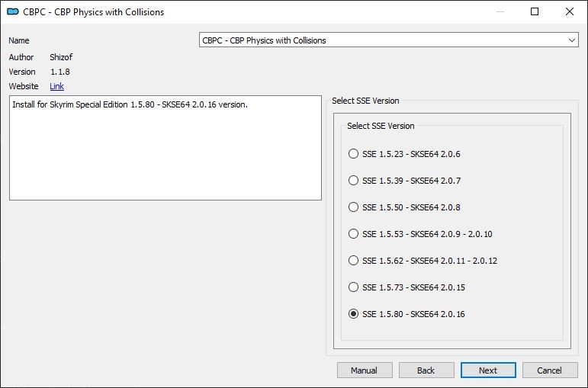This screenshot has width=588, height=388.
Task: Minimize the installer window
Action: point(500,11)
